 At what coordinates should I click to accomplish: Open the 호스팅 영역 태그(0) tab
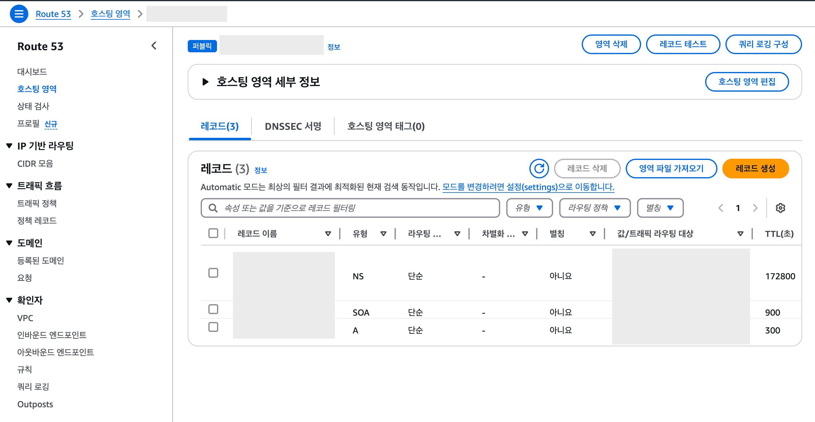coord(387,126)
